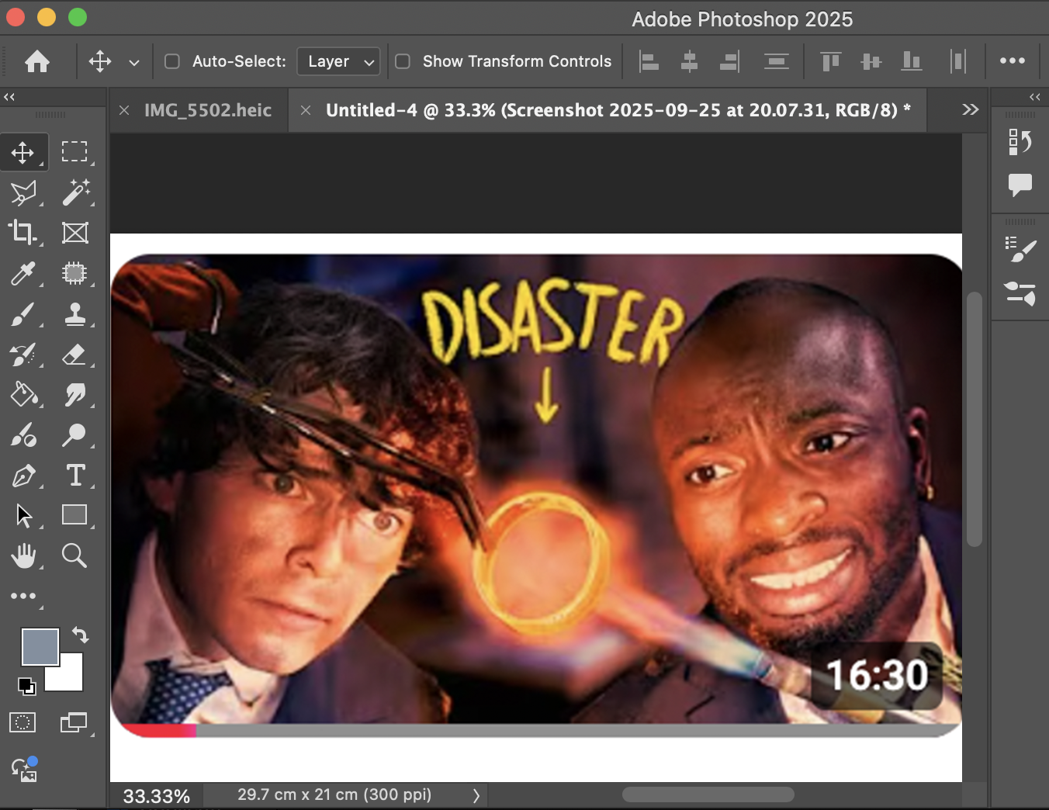Activate the Horizontal Type tool
Viewport: 1049px width, 810px height.
coord(74,476)
